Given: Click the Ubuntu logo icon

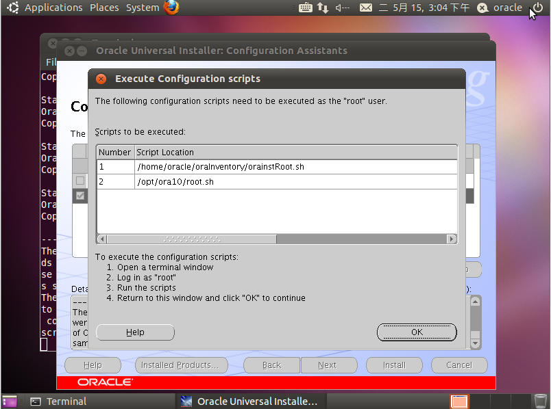Looking at the screenshot, I should [12, 8].
